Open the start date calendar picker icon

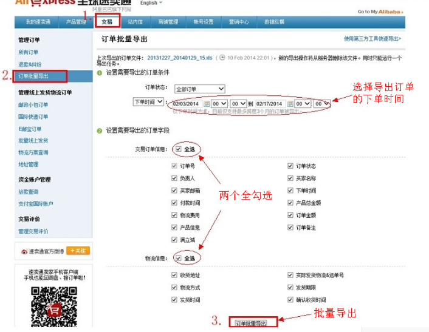(207, 103)
